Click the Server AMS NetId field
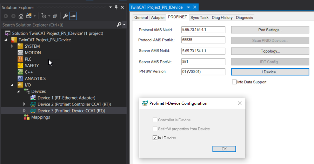The width and height of the screenshot is (314, 164). [203, 51]
